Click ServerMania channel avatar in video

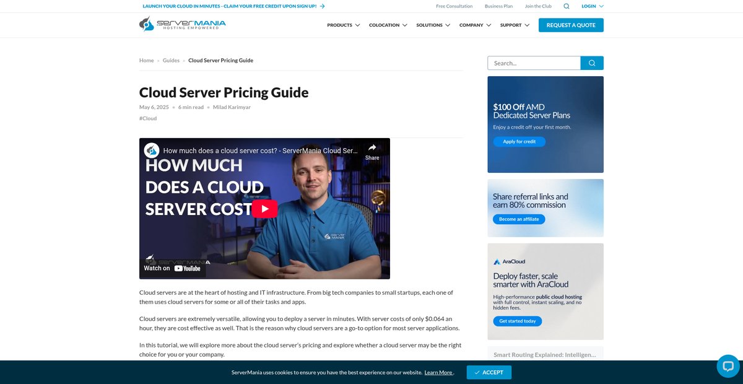(x=152, y=151)
